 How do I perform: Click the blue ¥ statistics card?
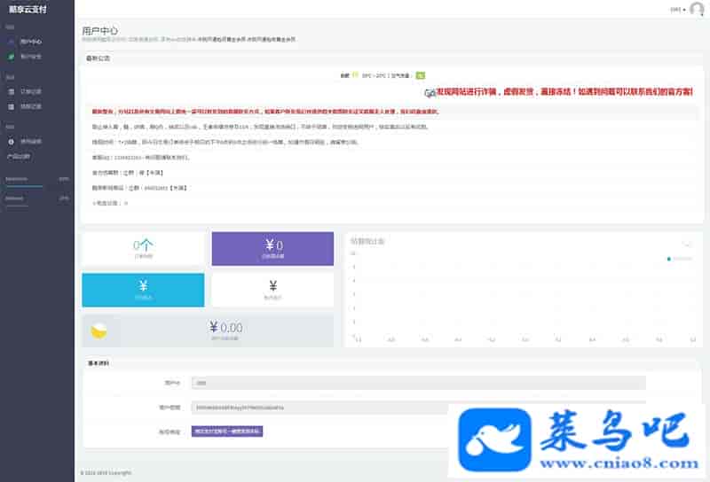(143, 290)
